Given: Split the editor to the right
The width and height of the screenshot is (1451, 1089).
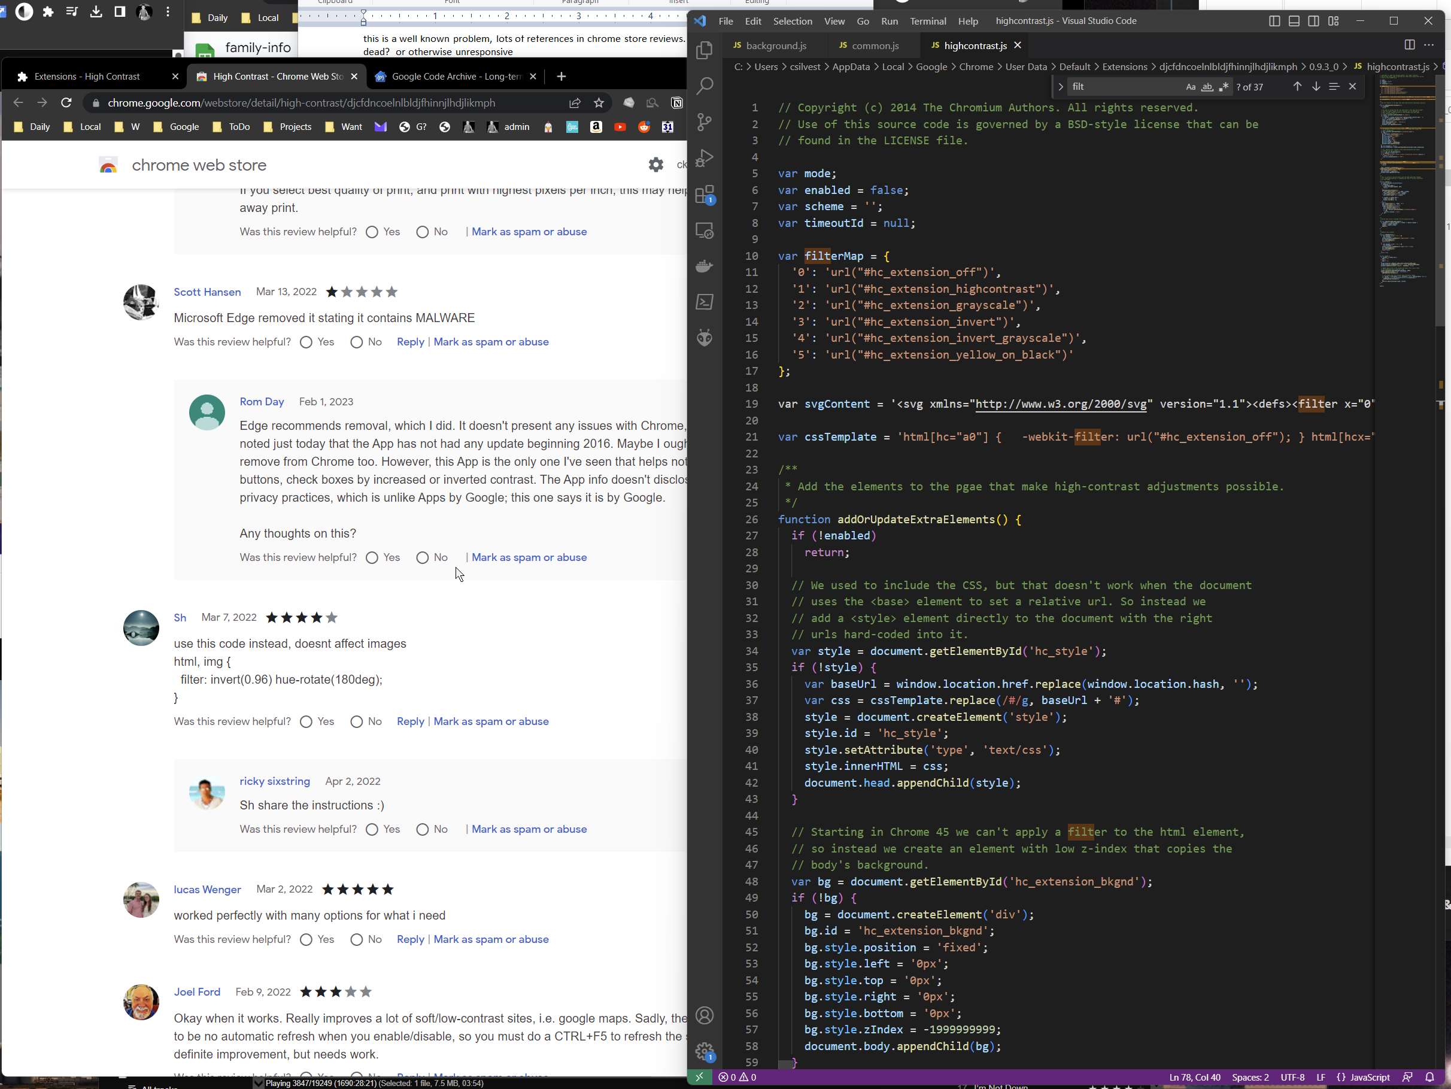Looking at the screenshot, I should pos(1409,45).
